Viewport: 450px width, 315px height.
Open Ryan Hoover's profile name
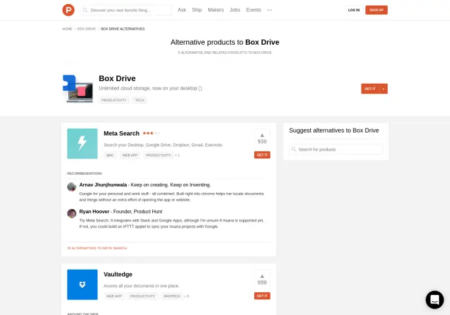click(94, 212)
